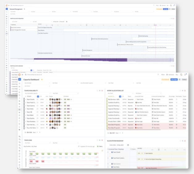Expand Team Flash Crushers in Allocations Roadmap

point(108,158)
